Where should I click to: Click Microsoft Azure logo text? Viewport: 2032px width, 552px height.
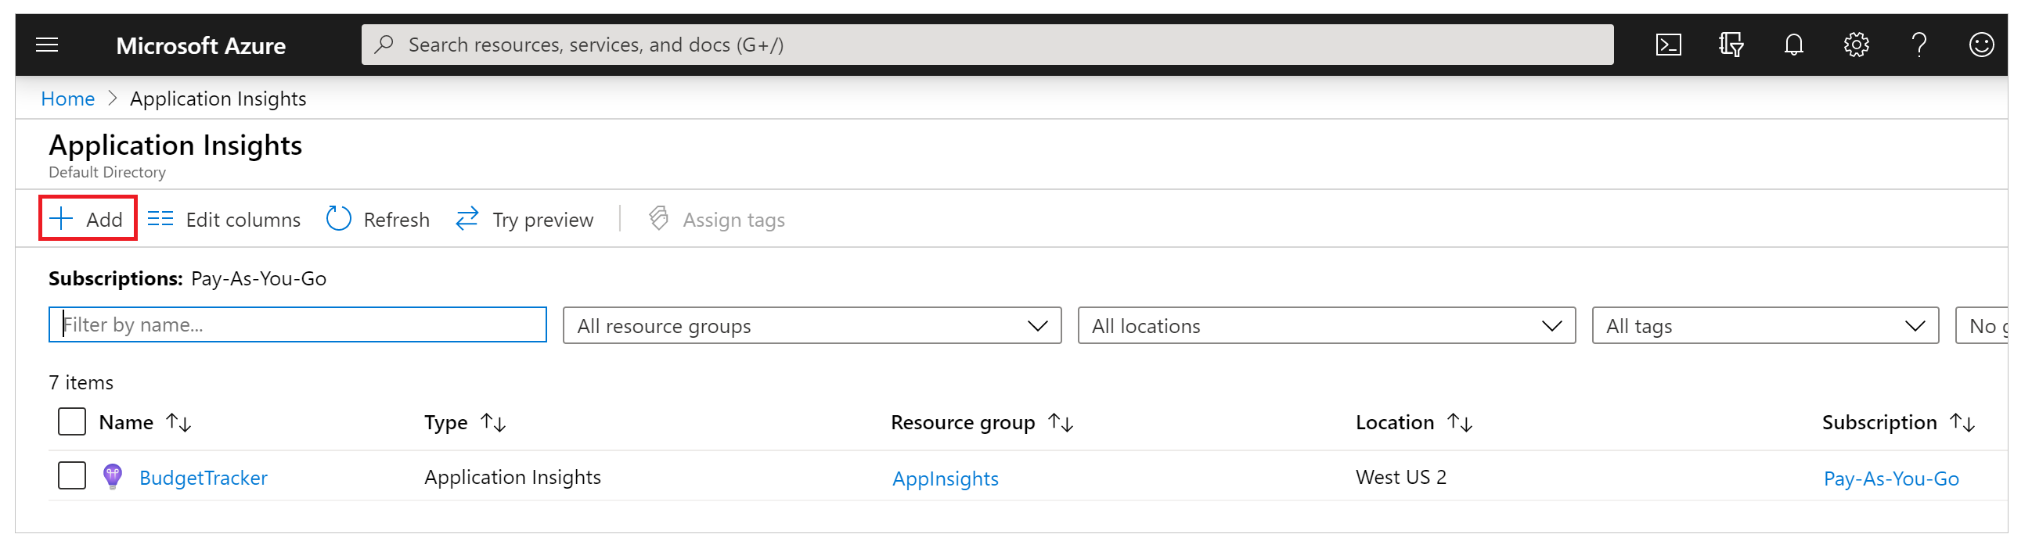201,45
